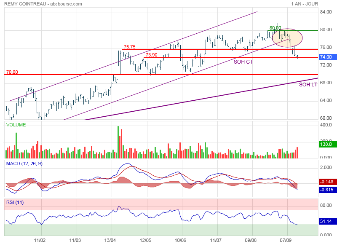Click the VOLUME panel label
The width and height of the screenshot is (337, 244).
pyautogui.click(x=16, y=125)
